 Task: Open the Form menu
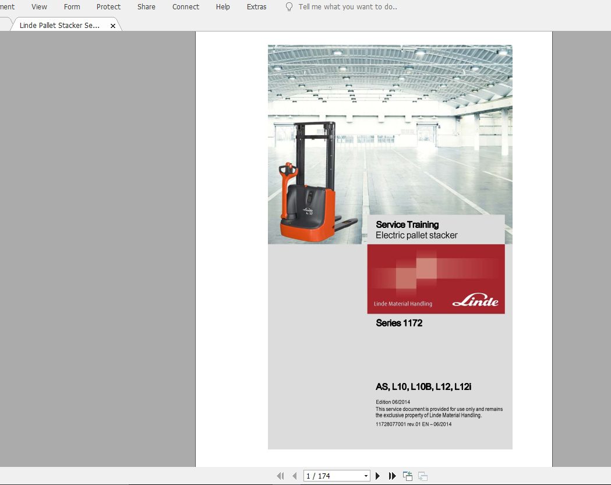(72, 6)
